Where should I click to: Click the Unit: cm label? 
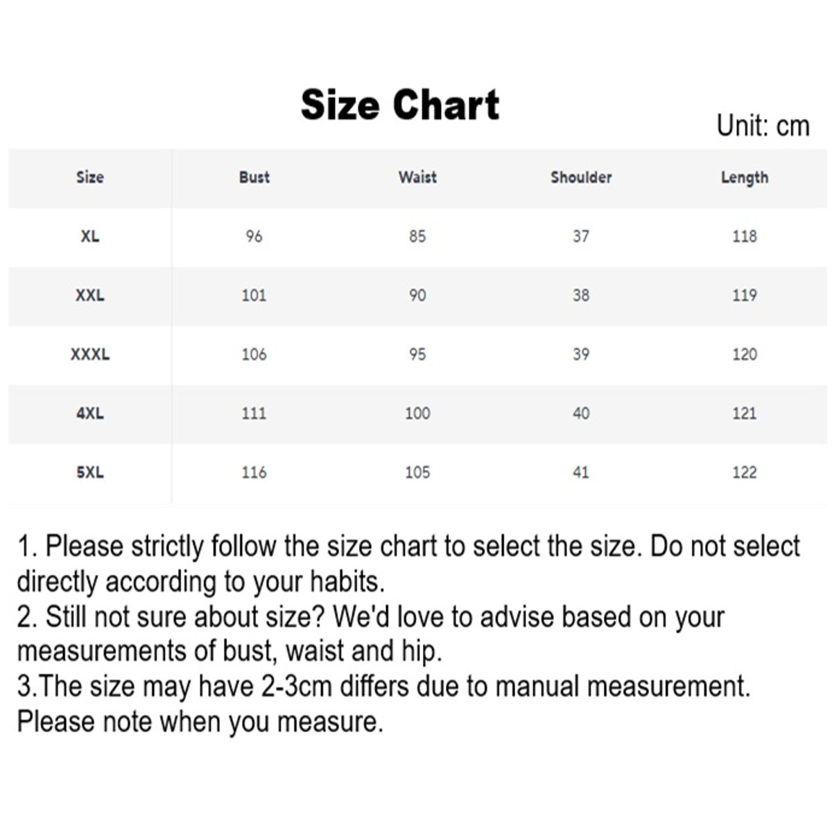coord(763,126)
